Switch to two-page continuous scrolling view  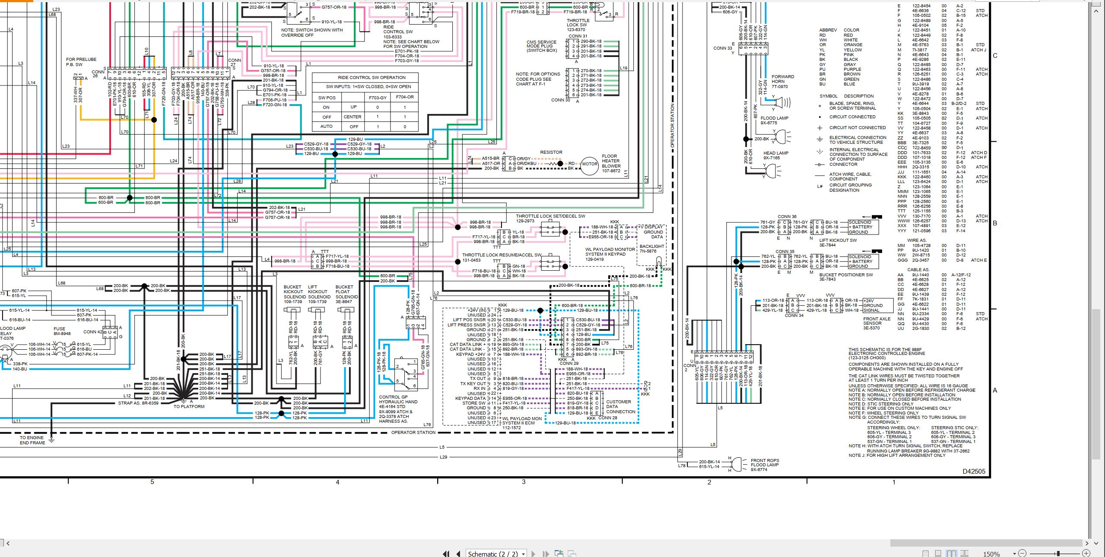tap(964, 554)
